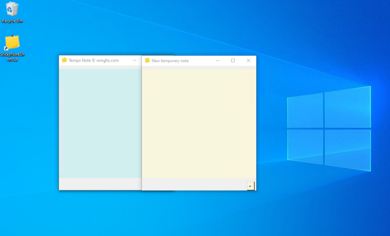Viewport: 390px width, 236px height.
Task: Create a new note with the + button
Action: [x=250, y=186]
